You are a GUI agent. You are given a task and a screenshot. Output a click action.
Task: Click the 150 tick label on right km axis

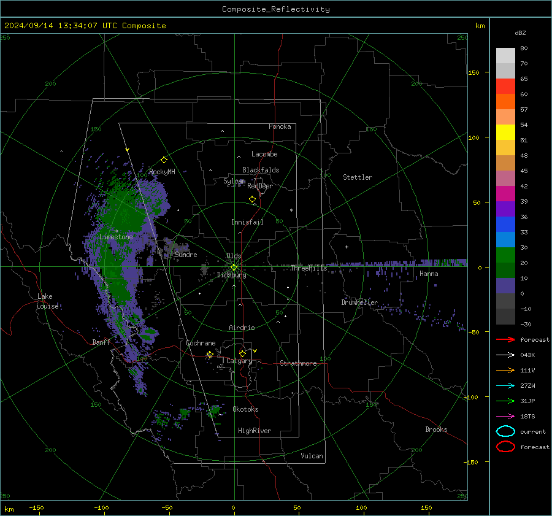coord(473,72)
